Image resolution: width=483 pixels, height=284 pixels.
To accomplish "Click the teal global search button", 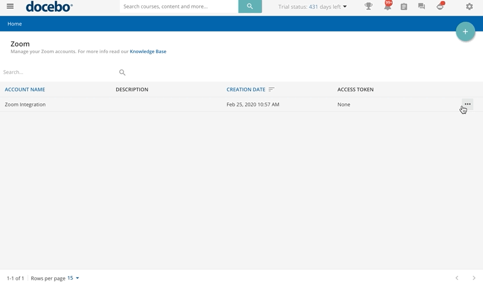I will pyautogui.click(x=250, y=6).
